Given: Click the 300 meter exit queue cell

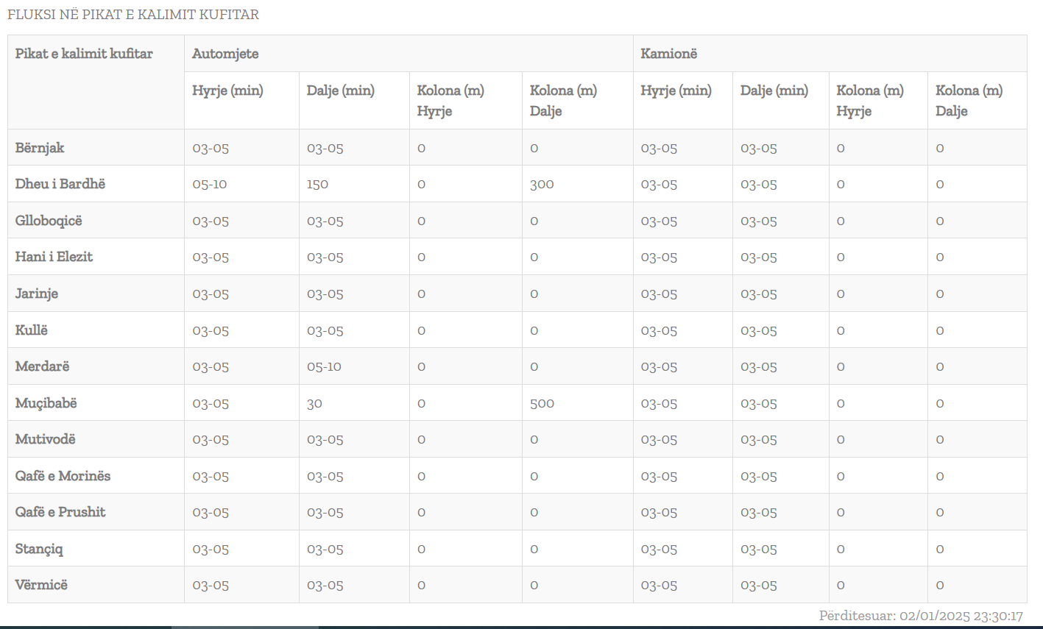Looking at the screenshot, I should 542,184.
